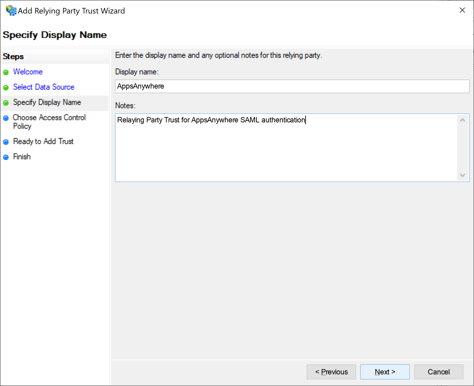The width and height of the screenshot is (474, 386).
Task: Click the Next button
Action: (x=385, y=372)
